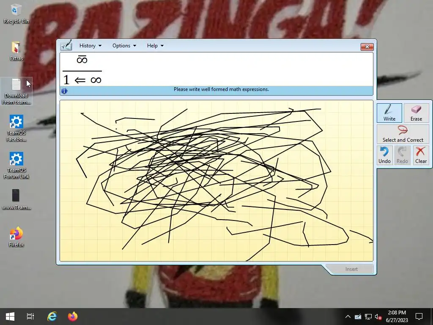Select the Erase tool
The width and height of the screenshot is (433, 325).
[x=416, y=113]
